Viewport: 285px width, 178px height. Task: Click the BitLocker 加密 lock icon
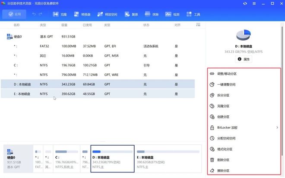coord(212,127)
